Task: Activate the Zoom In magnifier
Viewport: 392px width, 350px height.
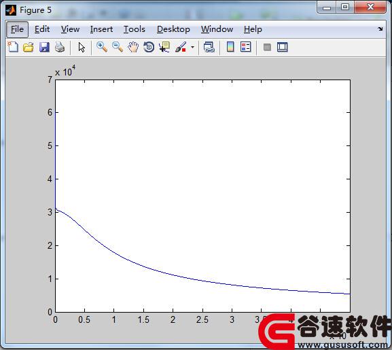Action: click(102, 47)
